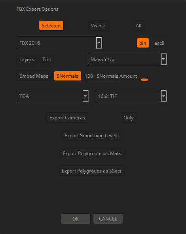Enable Embed Maps
The height and width of the screenshot is (234, 186).
(34, 76)
